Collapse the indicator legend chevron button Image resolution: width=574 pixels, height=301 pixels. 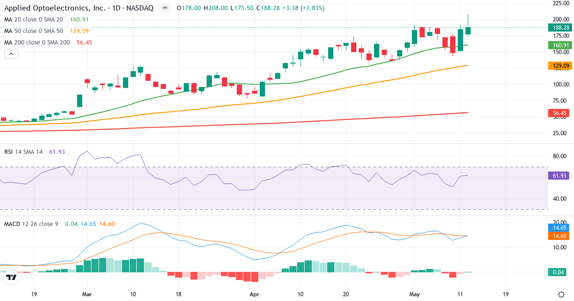tap(11, 54)
